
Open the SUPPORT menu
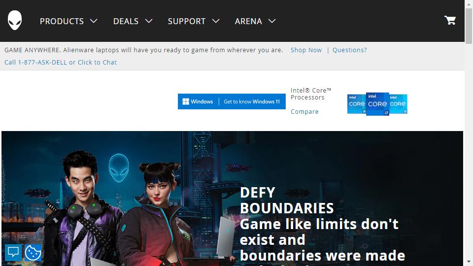(x=186, y=21)
